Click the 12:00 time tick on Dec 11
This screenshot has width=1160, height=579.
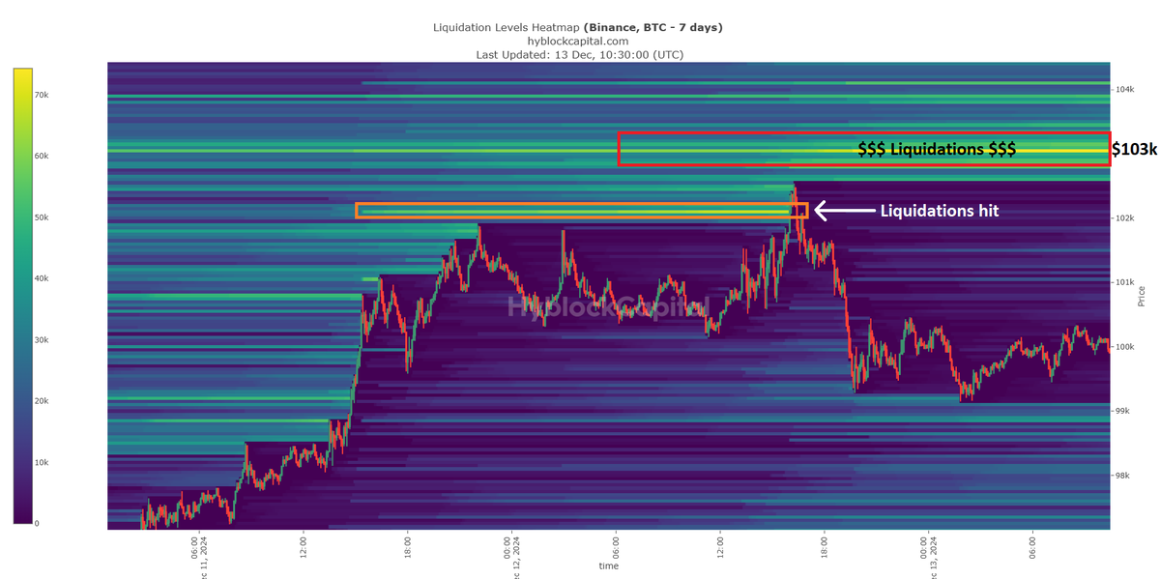[302, 546]
